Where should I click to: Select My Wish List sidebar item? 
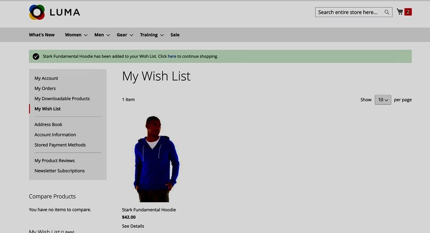tap(47, 109)
